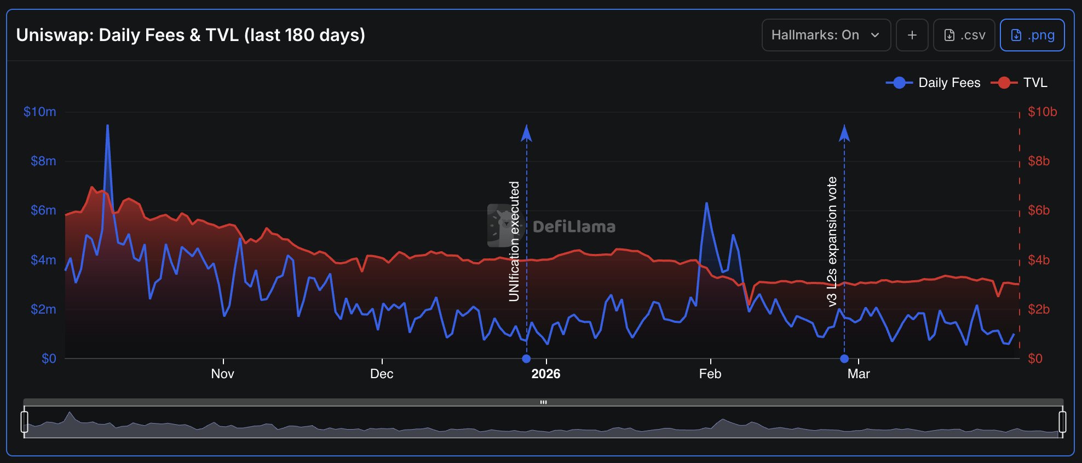Grab the right range slider handle

(x=1062, y=422)
